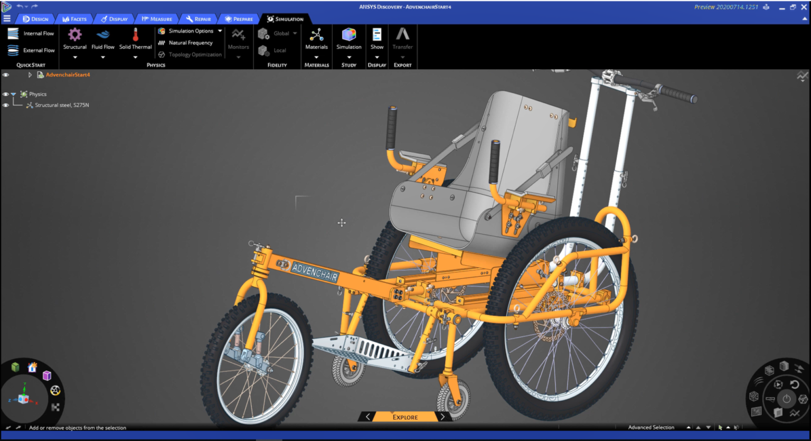Screen dimensions: 811x441
Task: Click the XYZ orientation triad cube
Action: (x=24, y=399)
